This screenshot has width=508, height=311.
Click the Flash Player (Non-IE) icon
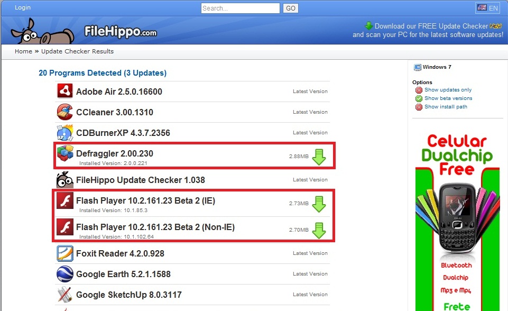(65, 227)
